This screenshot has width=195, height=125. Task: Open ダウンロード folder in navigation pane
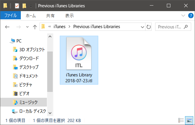29,58
